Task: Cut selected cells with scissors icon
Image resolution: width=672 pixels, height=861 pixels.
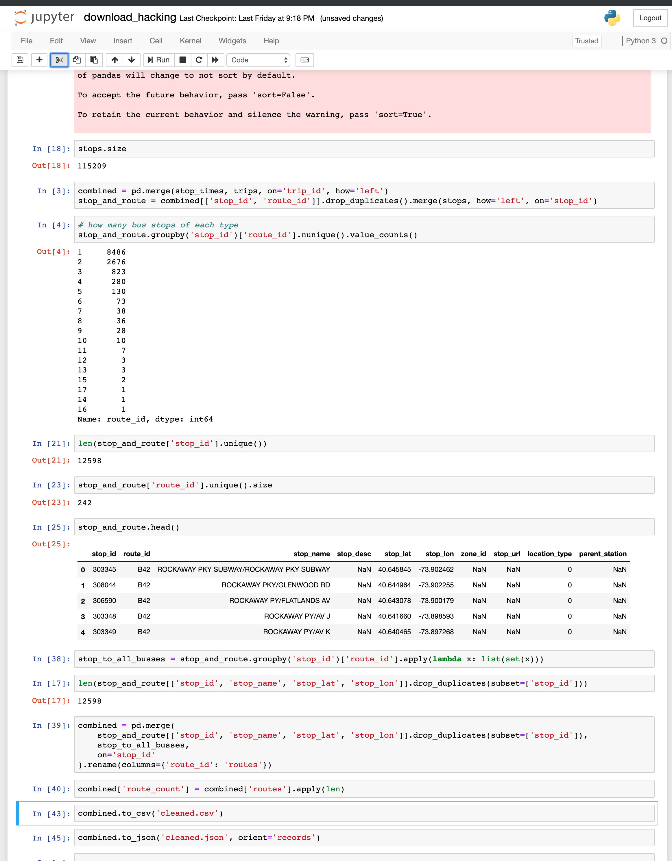Action: 59,60
